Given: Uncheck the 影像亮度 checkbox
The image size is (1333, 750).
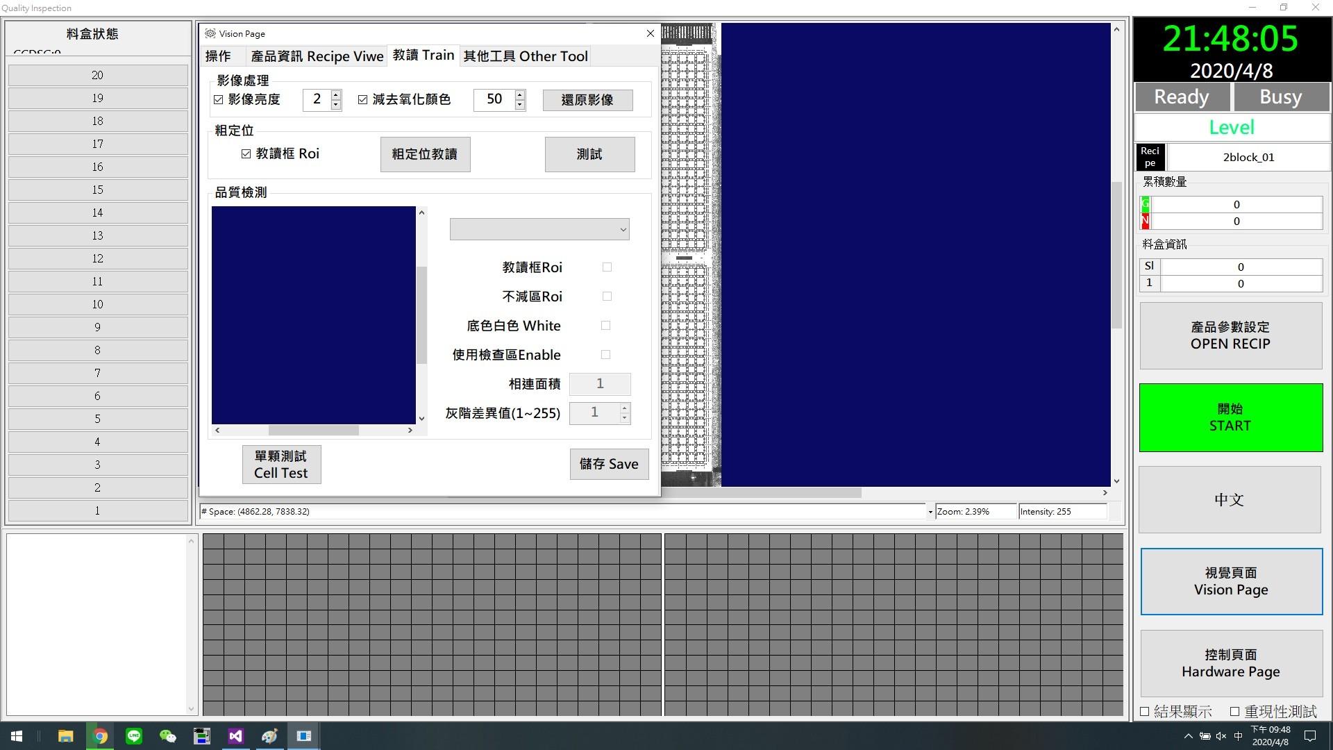Looking at the screenshot, I should tap(219, 100).
